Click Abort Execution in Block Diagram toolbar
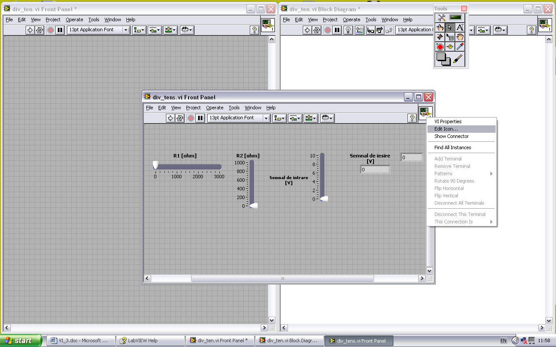This screenshot has width=556, height=347. click(328, 30)
